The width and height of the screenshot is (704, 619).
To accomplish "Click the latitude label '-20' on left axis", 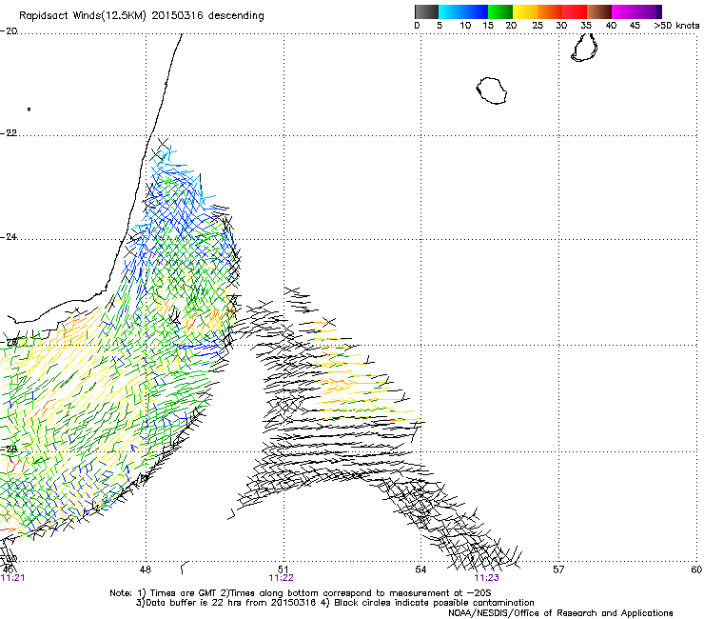I will (x=9, y=31).
